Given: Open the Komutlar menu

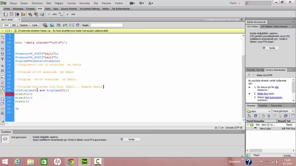Looking at the screenshot, I should [85, 3].
